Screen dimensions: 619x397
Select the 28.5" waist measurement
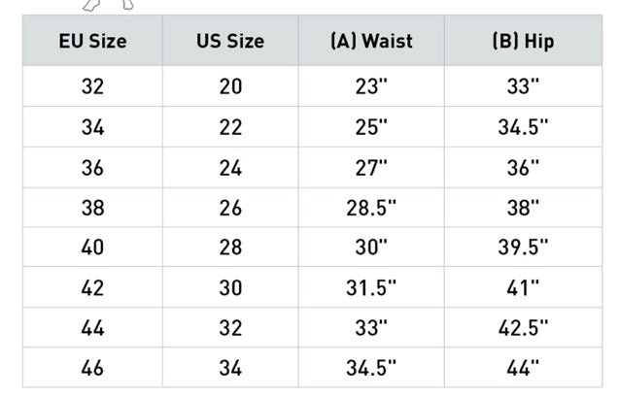[370, 207]
